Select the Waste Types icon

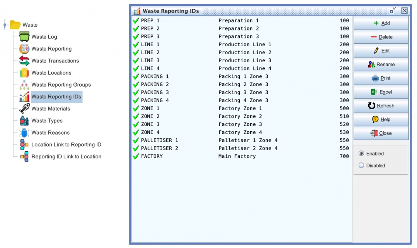tap(24, 121)
